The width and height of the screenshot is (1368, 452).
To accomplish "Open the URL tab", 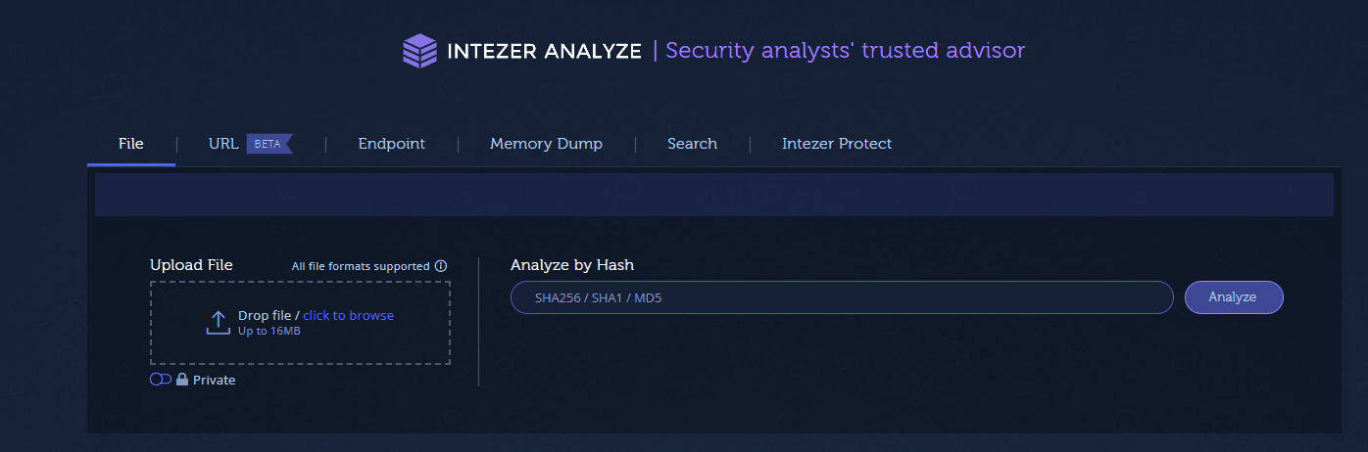I will 223,144.
